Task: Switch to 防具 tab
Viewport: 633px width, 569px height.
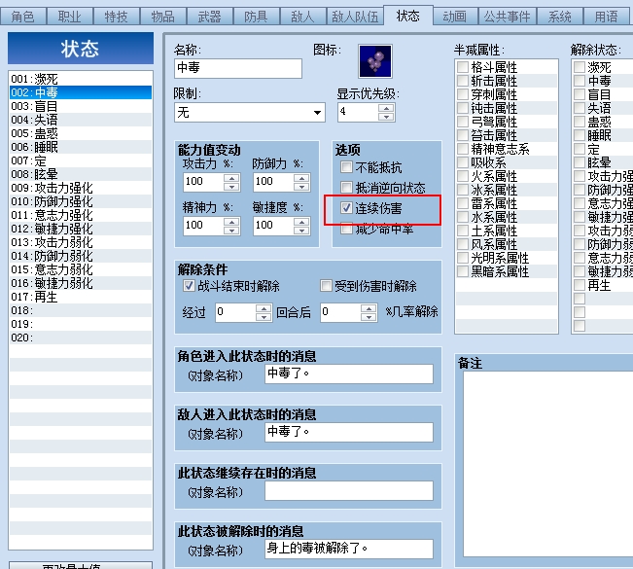Action: (x=257, y=17)
